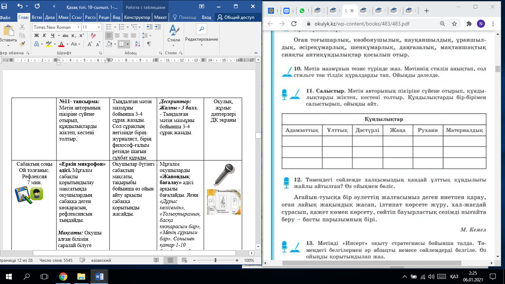Open the Chrome profile avatar N
This screenshot has width=505, height=284.
pyautogui.click(x=481, y=24)
